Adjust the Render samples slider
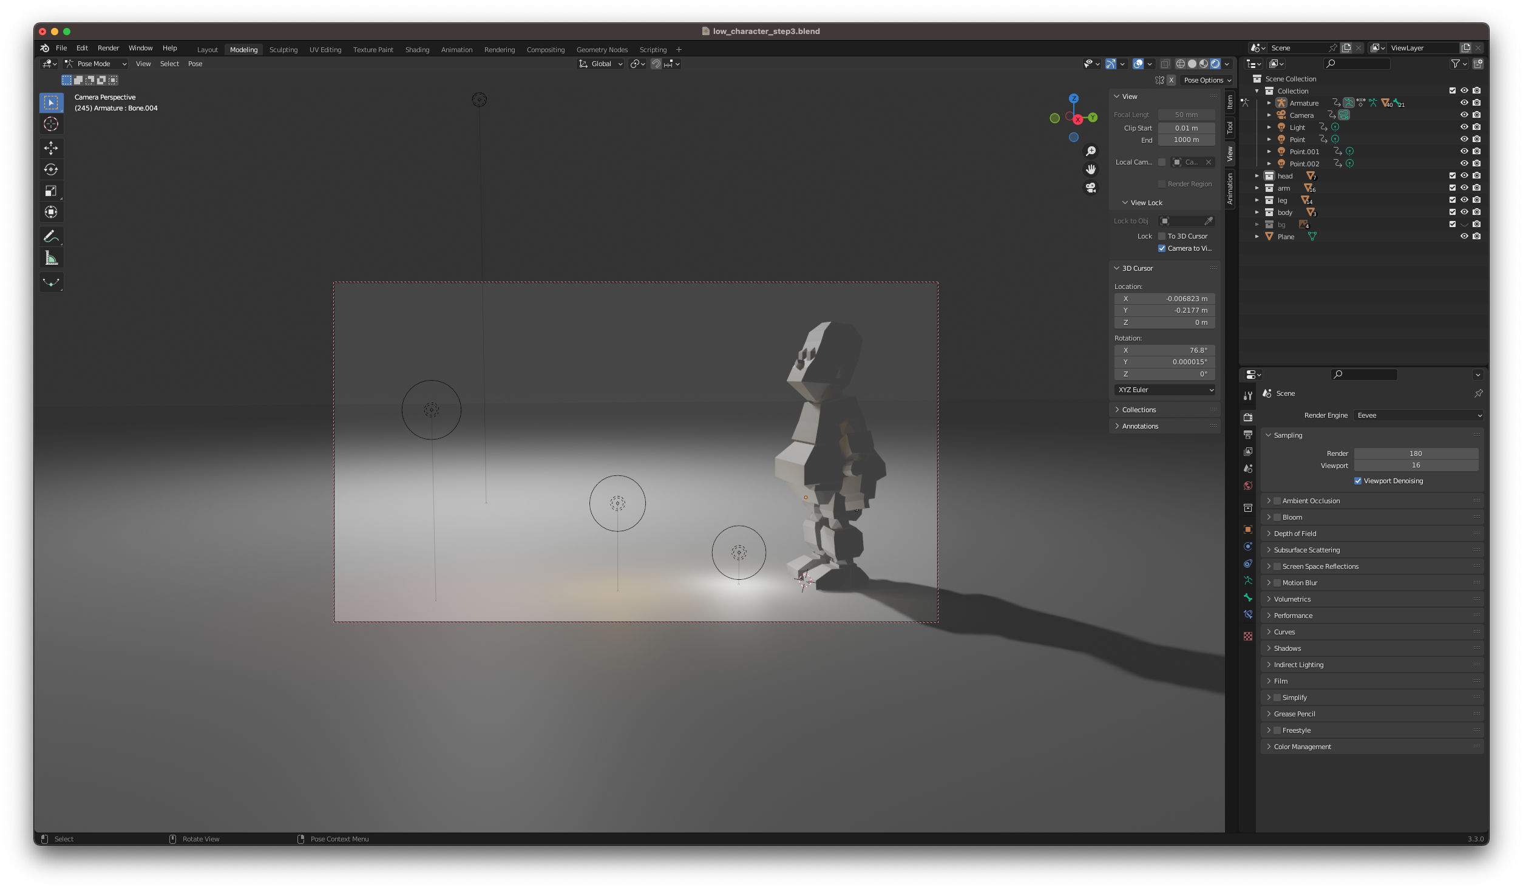Image resolution: width=1523 pixels, height=890 pixels. [1416, 453]
